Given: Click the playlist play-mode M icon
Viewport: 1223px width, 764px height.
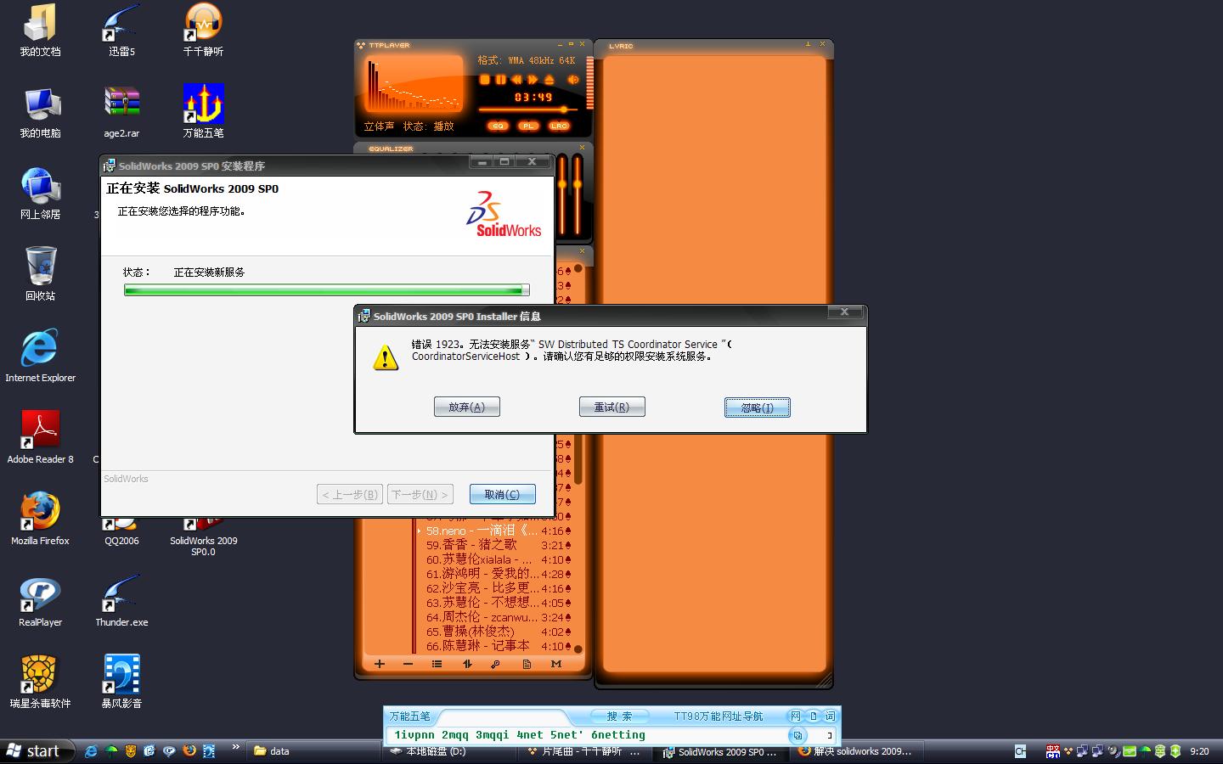Looking at the screenshot, I should (x=556, y=664).
